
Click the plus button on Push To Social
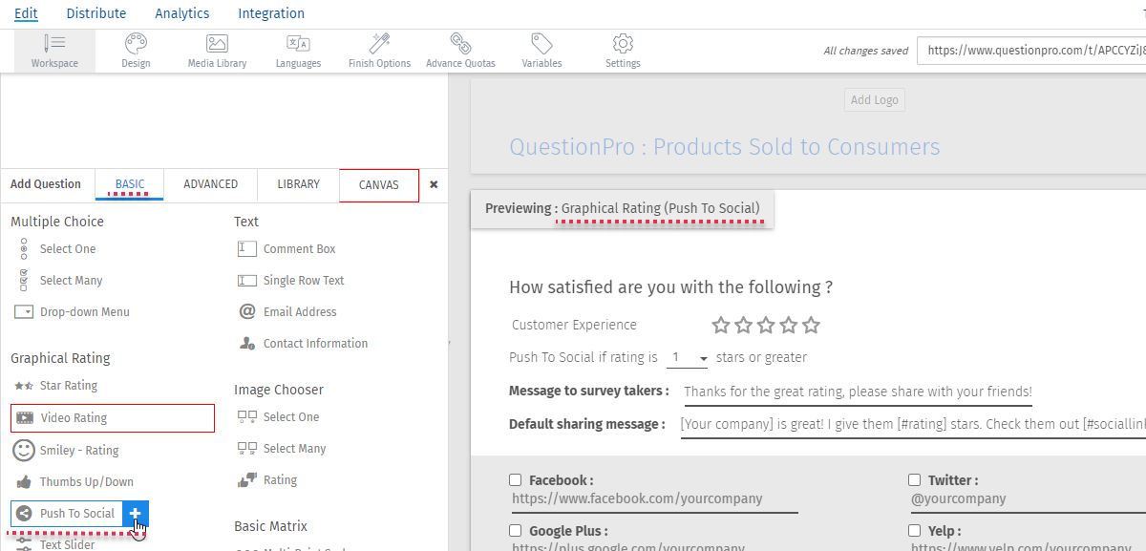click(x=135, y=513)
